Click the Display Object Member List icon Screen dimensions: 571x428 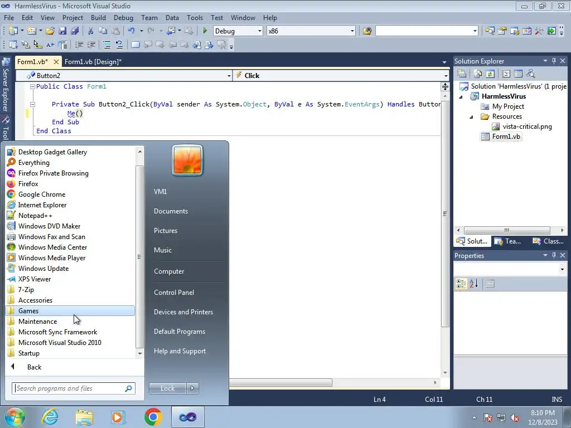tap(13, 45)
